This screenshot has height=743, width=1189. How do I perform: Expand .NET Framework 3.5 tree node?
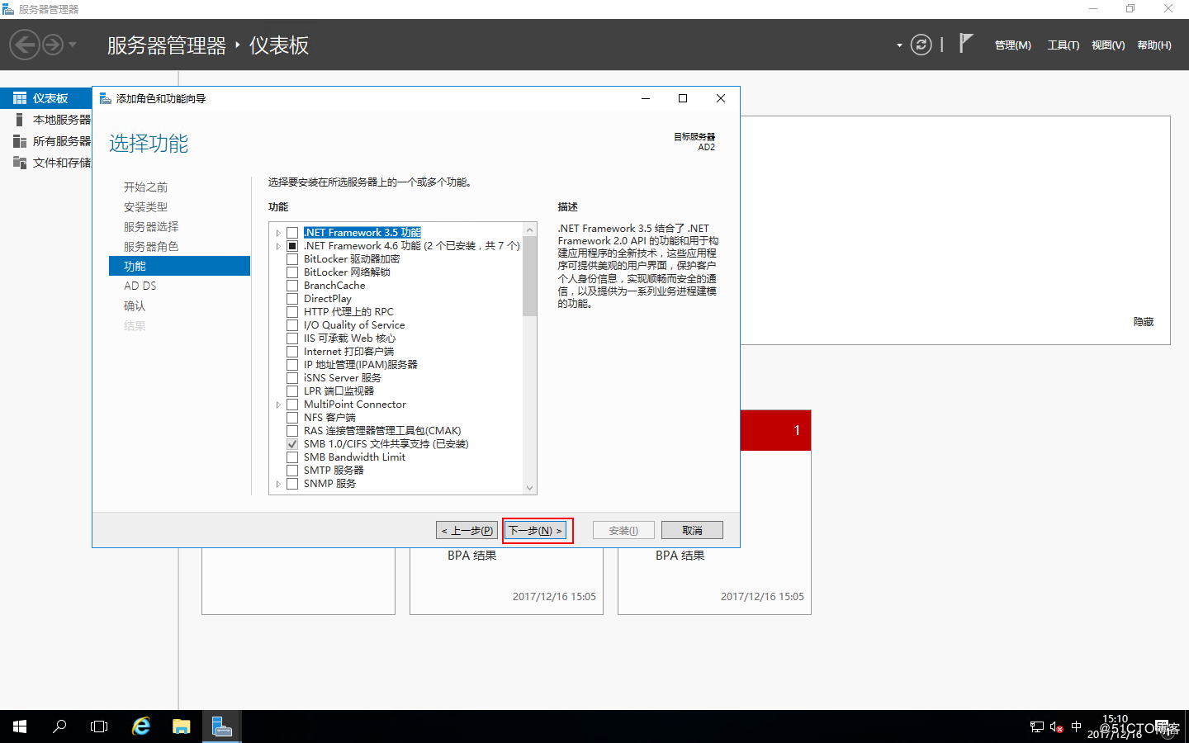[278, 233]
